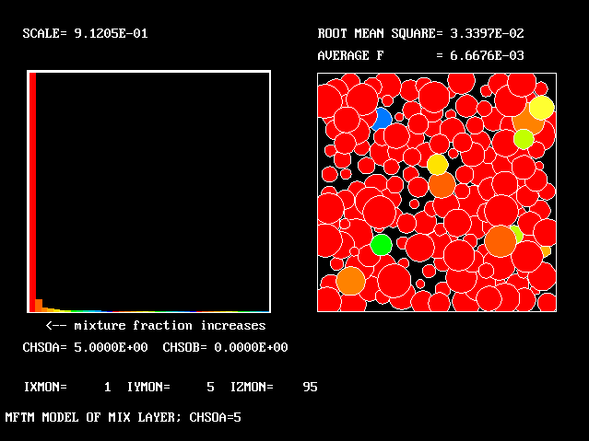Click the IZMON value 95
Viewport: 589px width, 441px height.
click(310, 387)
